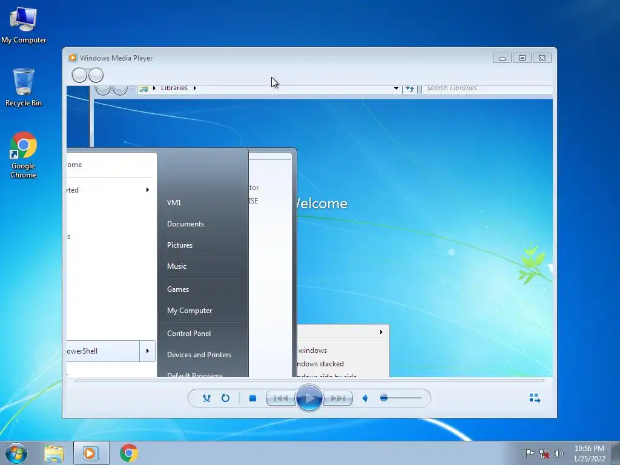Click Devices and Printers in the video
The width and height of the screenshot is (620, 465).
pos(199,355)
